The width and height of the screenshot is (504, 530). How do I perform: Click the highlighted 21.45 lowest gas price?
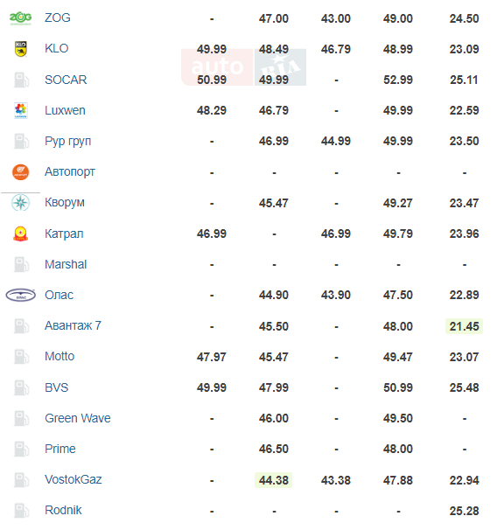point(464,326)
